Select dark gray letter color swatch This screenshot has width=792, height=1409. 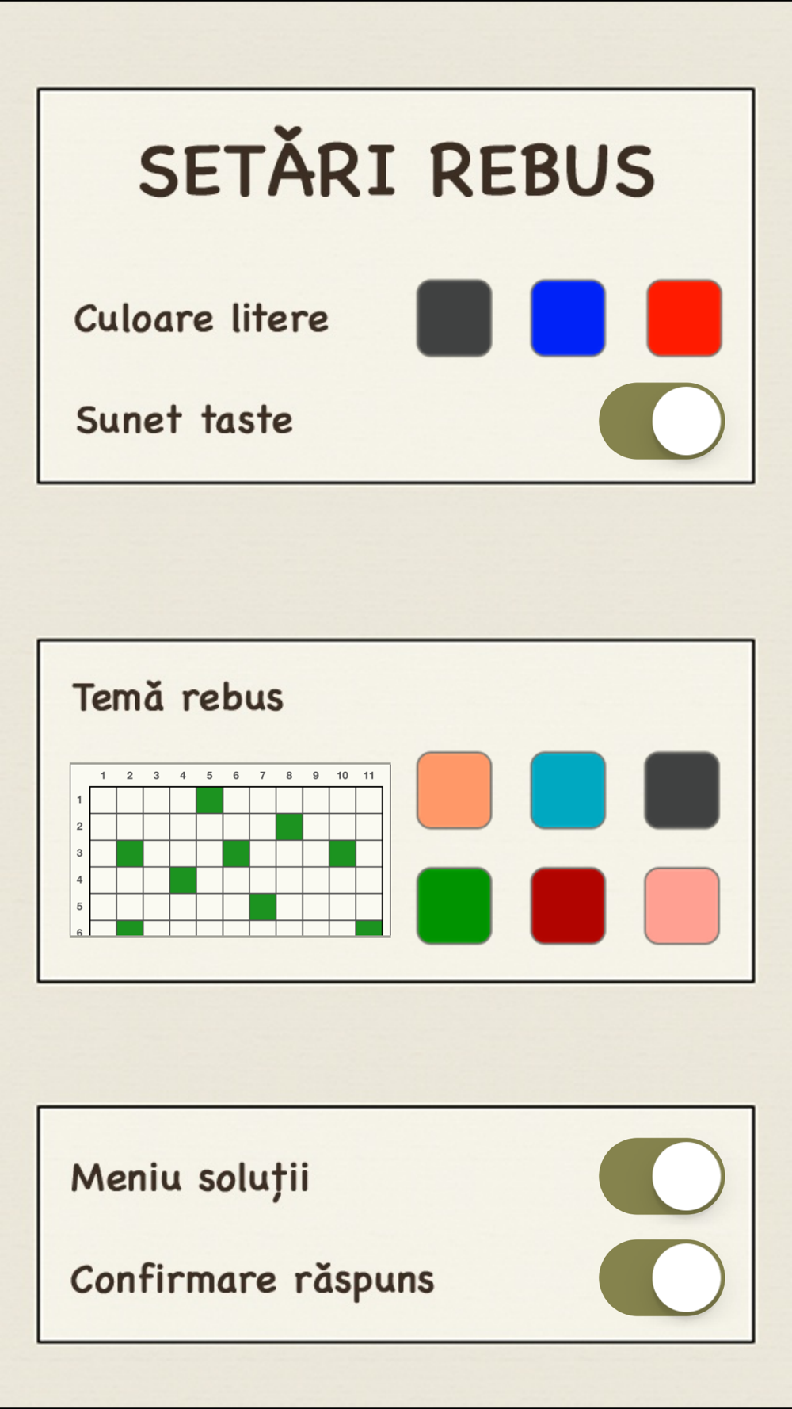click(x=454, y=318)
